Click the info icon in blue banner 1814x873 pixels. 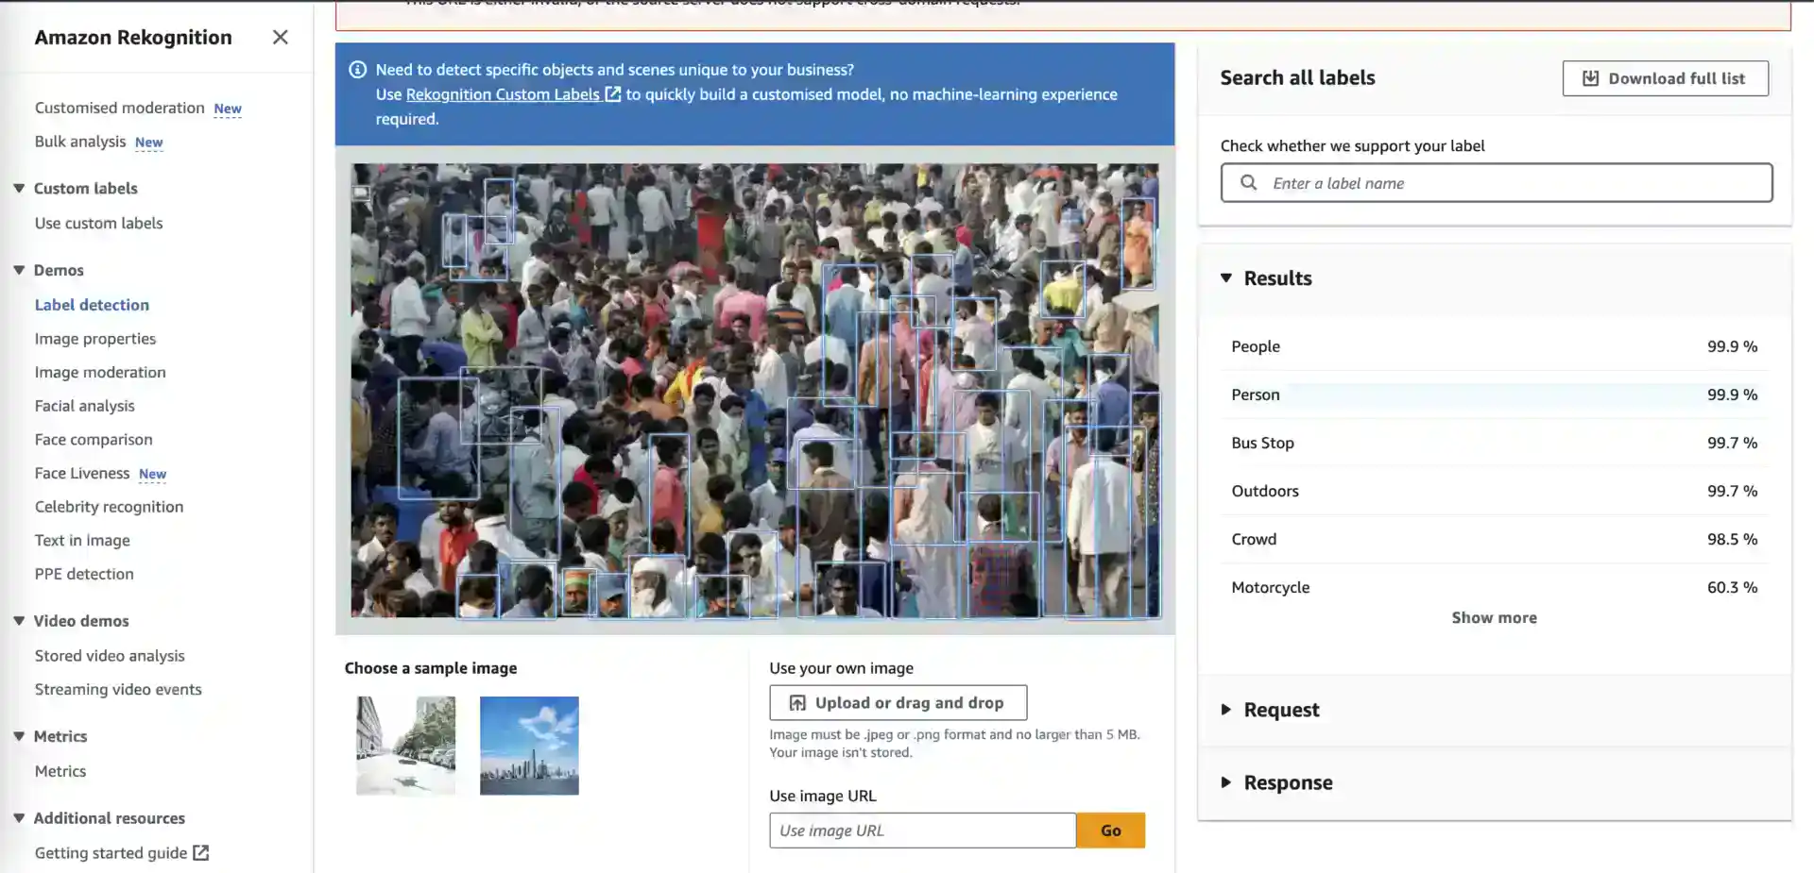(357, 70)
